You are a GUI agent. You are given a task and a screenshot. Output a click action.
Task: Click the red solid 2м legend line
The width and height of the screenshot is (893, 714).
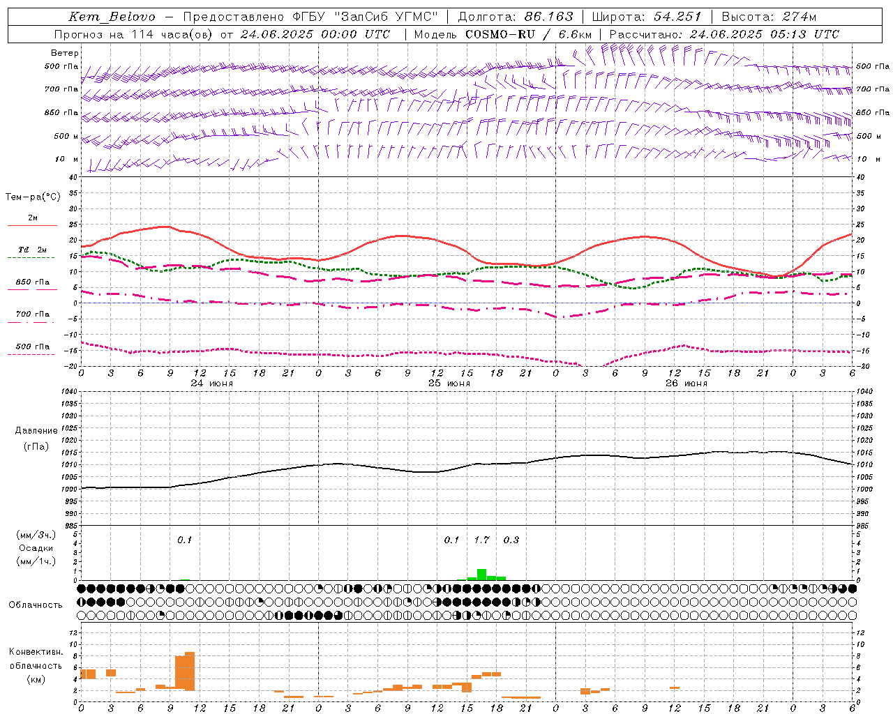tap(32, 225)
